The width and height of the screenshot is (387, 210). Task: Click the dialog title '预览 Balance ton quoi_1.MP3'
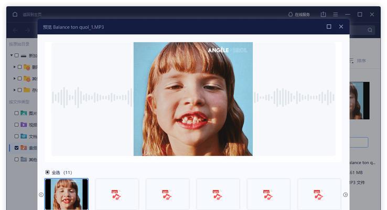click(73, 27)
